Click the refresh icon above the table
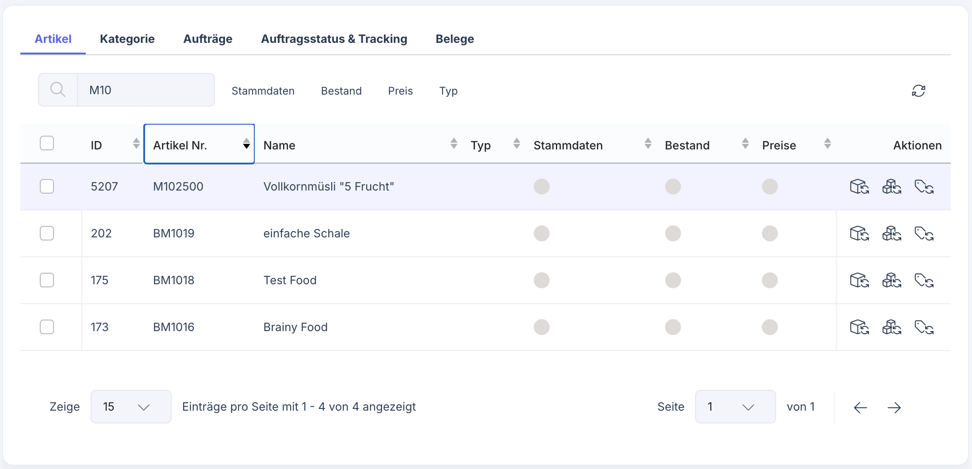 (x=918, y=91)
